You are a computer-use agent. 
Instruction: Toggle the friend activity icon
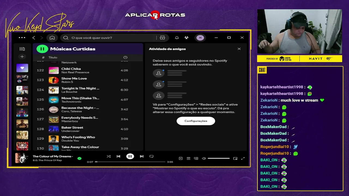[186, 38]
